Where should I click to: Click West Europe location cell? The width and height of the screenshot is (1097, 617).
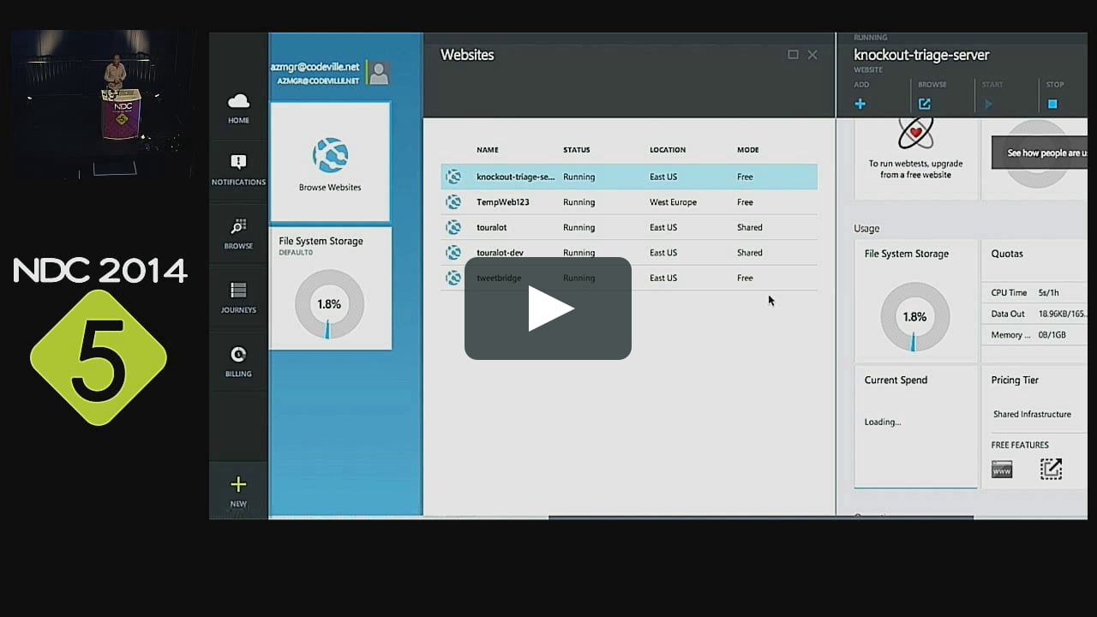[x=673, y=202]
